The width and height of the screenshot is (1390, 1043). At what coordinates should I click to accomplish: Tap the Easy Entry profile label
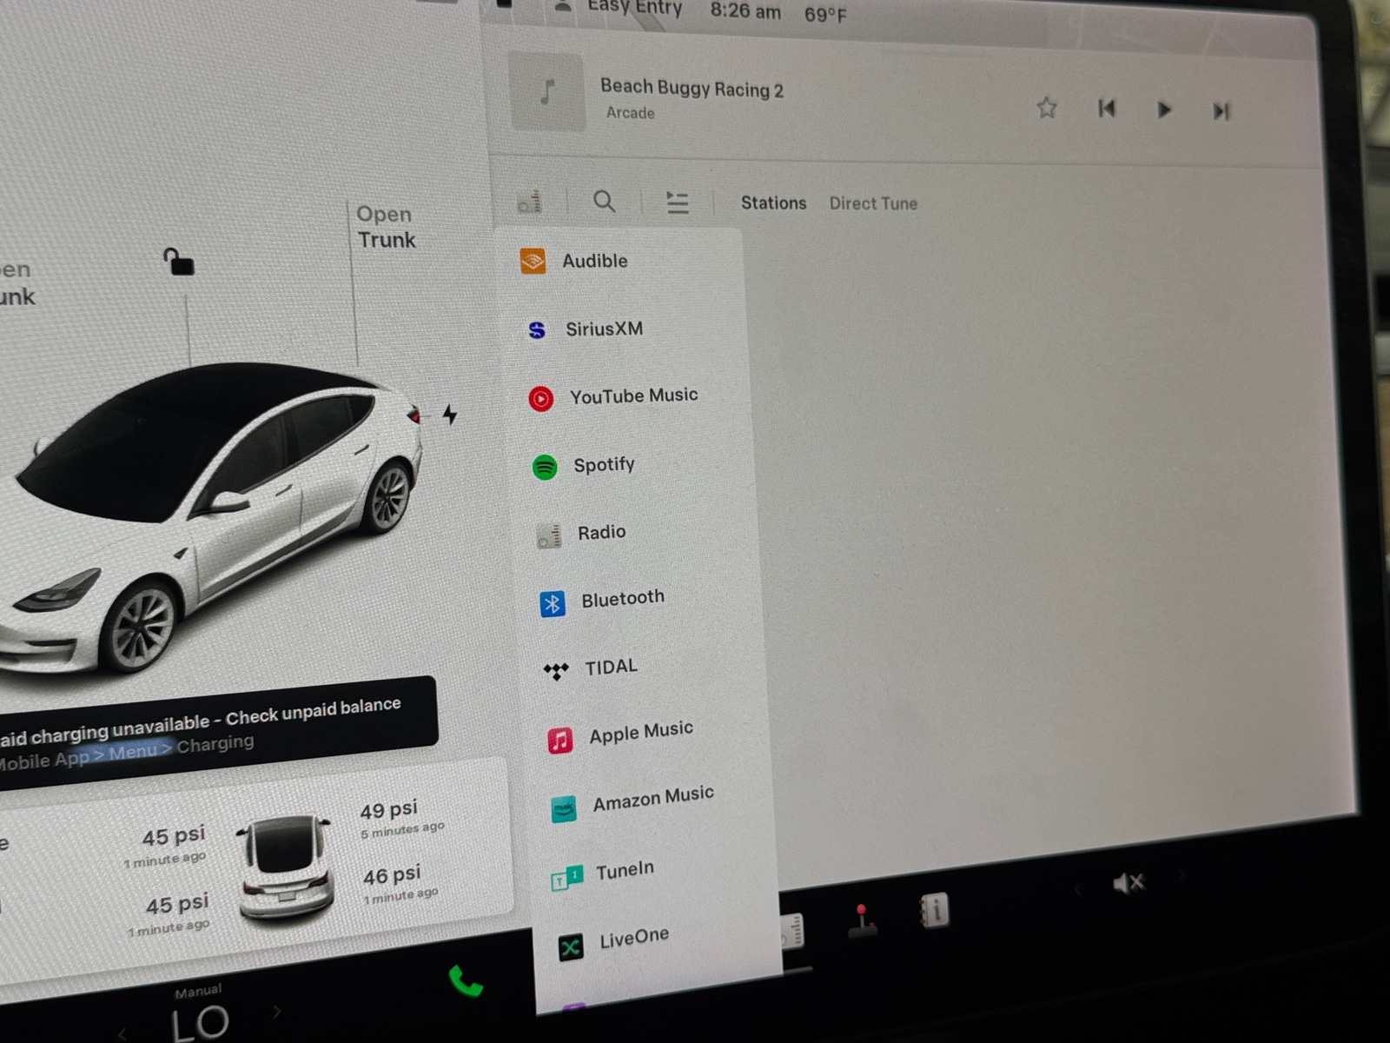click(x=634, y=8)
